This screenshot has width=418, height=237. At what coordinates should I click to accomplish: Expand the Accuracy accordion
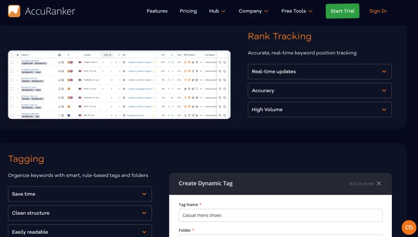point(320,90)
